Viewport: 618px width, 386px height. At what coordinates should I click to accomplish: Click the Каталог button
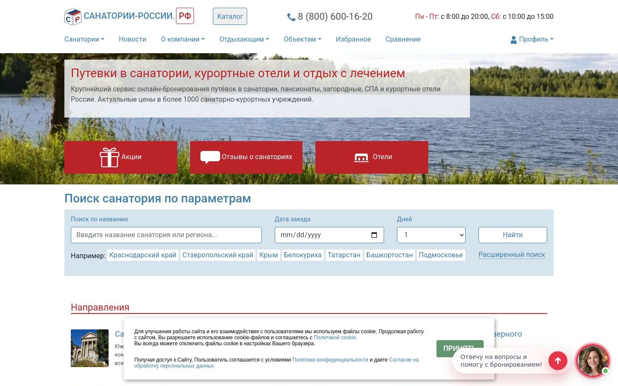coord(230,16)
